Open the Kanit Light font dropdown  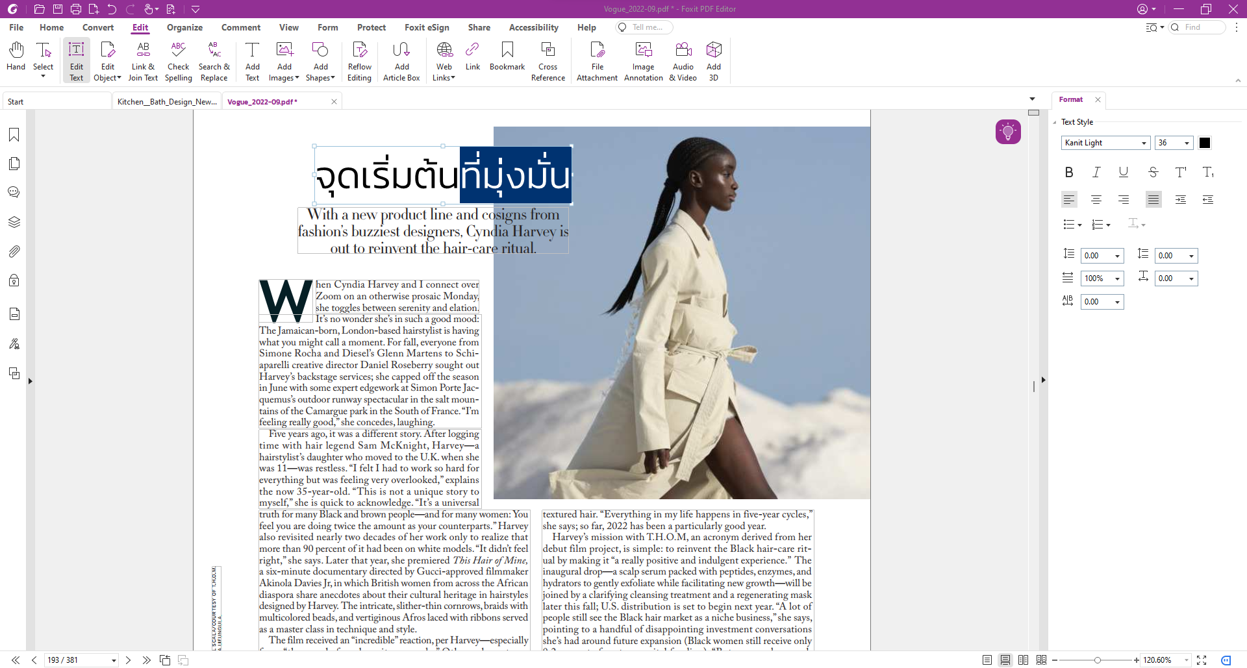[x=1143, y=142]
